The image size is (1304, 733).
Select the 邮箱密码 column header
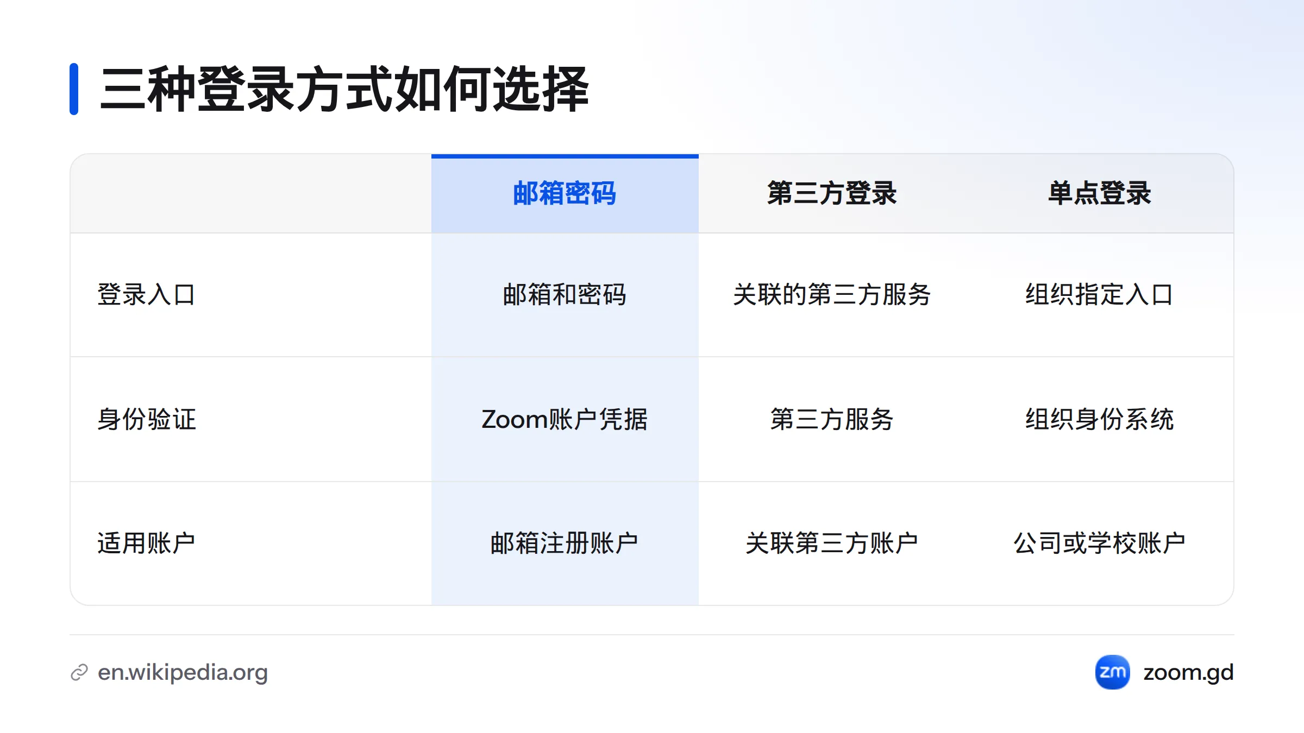point(565,193)
